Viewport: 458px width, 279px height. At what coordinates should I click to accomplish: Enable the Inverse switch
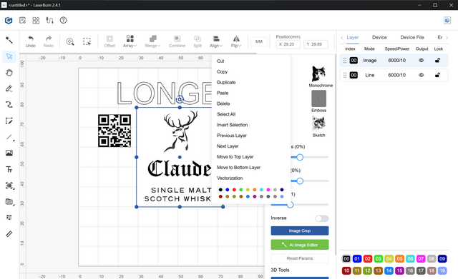322,218
